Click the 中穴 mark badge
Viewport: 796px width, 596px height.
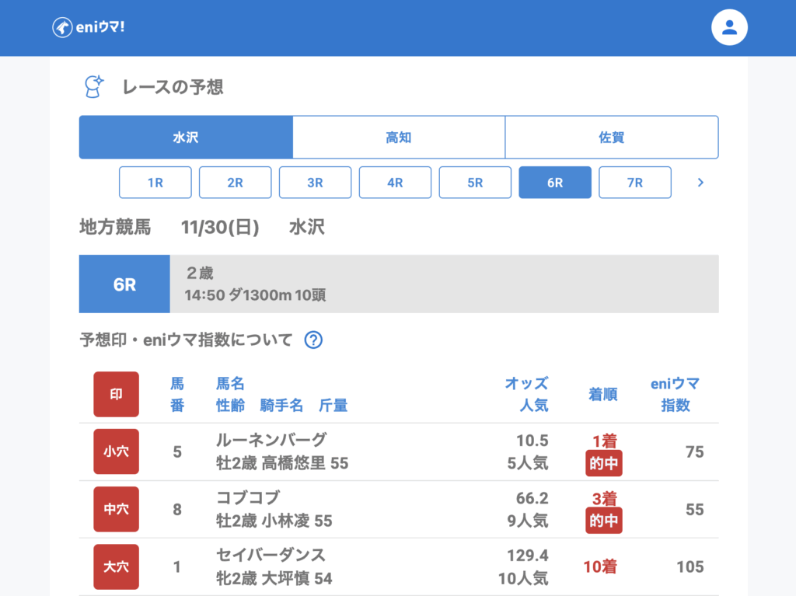pos(116,509)
